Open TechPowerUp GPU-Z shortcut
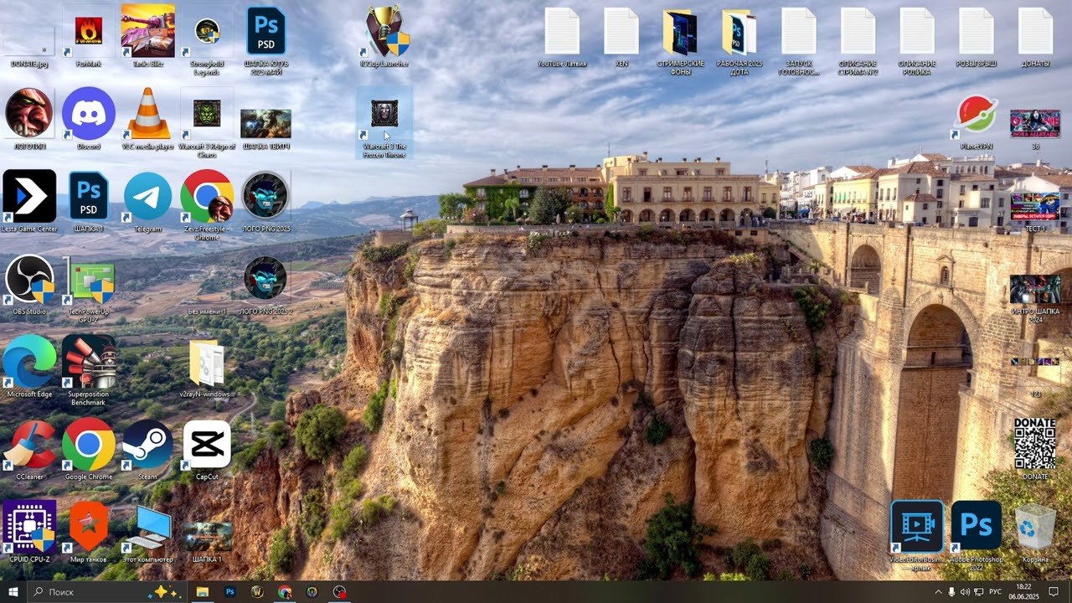Viewport: 1072px width, 603px height. [88, 289]
